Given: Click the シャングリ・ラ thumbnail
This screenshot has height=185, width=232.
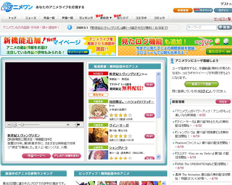Looking at the screenshot, I should coord(98,155).
